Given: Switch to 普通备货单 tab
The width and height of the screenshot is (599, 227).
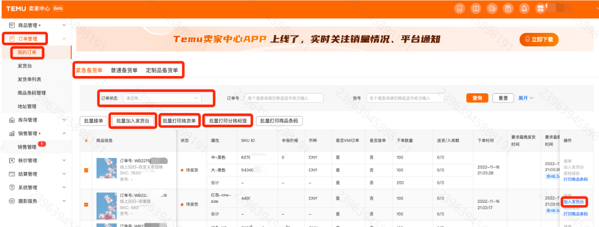Looking at the screenshot, I should pos(124,70).
